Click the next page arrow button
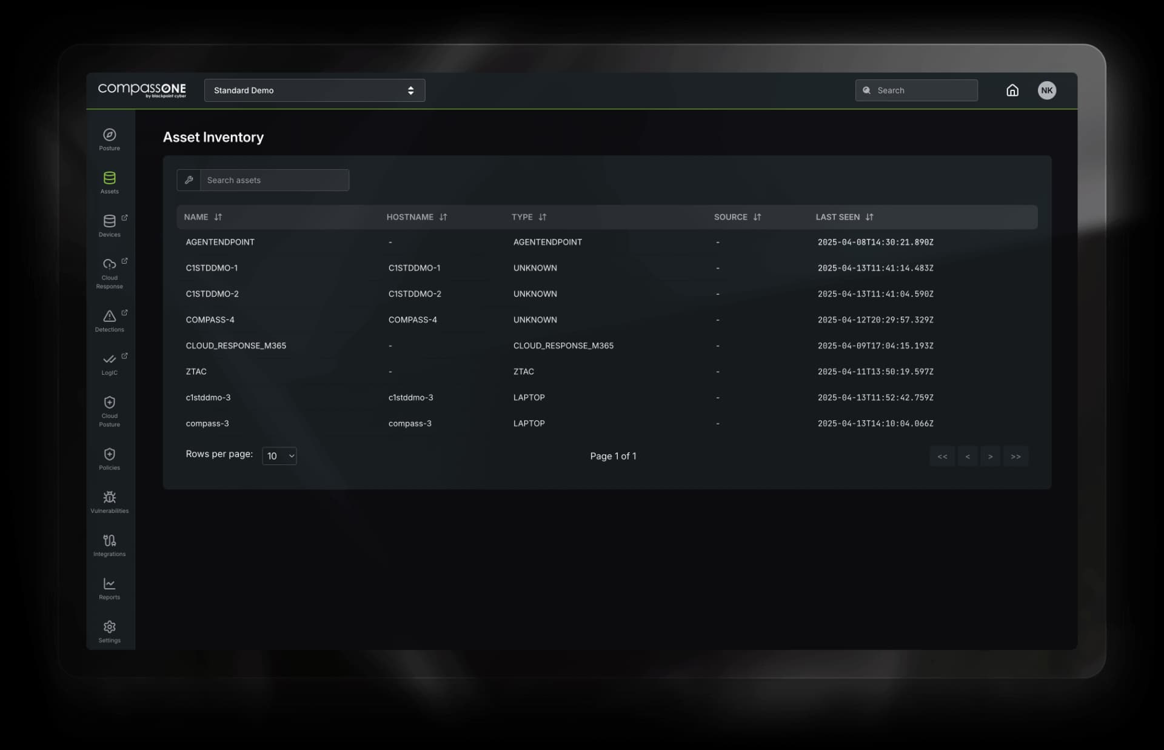 pos(991,456)
